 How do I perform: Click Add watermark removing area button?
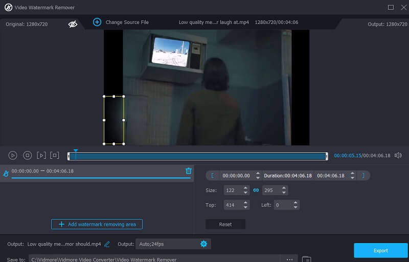tap(97, 224)
